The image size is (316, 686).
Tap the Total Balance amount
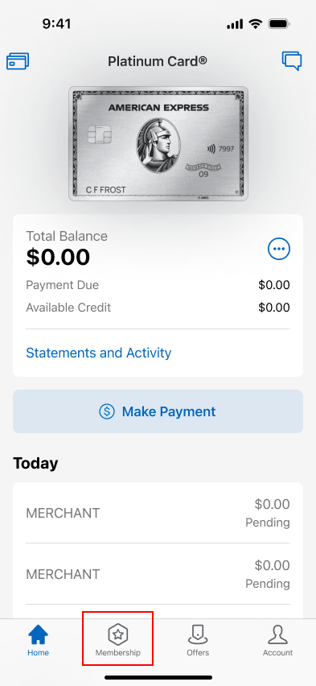[58, 258]
